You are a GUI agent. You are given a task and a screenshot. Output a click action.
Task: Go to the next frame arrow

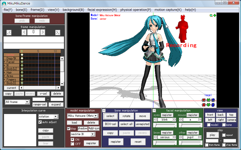(43, 32)
